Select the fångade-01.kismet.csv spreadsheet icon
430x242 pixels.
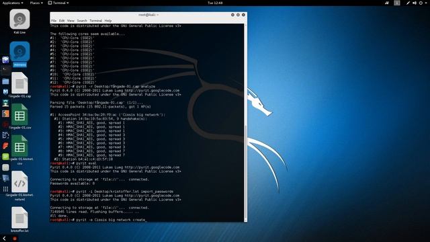(19, 146)
